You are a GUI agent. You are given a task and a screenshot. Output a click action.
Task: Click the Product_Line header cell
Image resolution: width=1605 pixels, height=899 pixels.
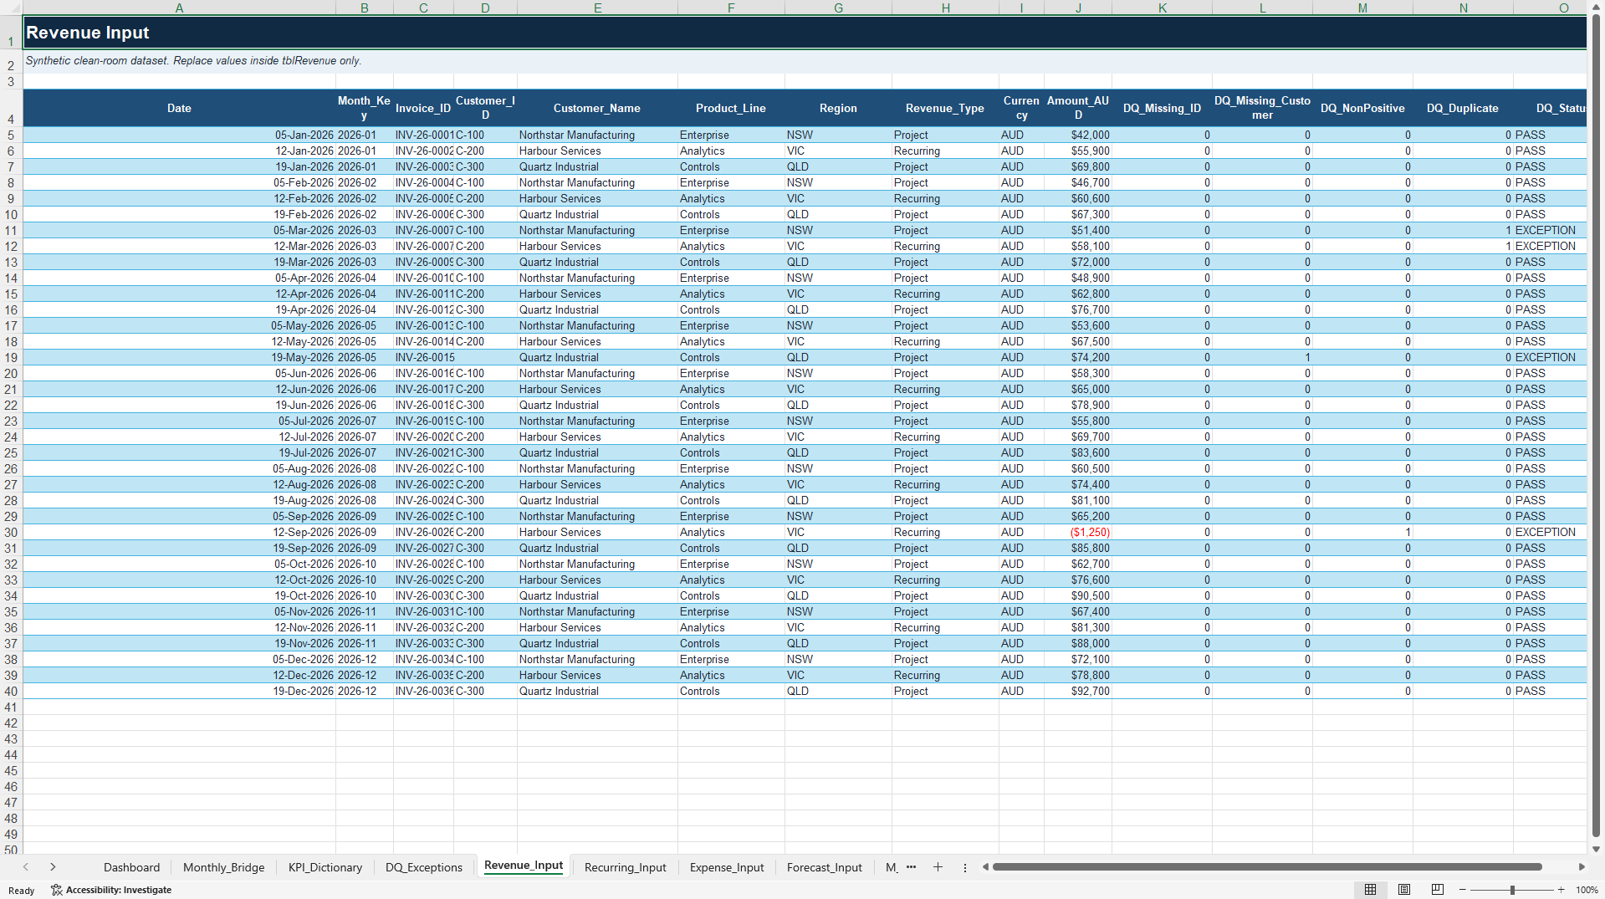click(731, 108)
